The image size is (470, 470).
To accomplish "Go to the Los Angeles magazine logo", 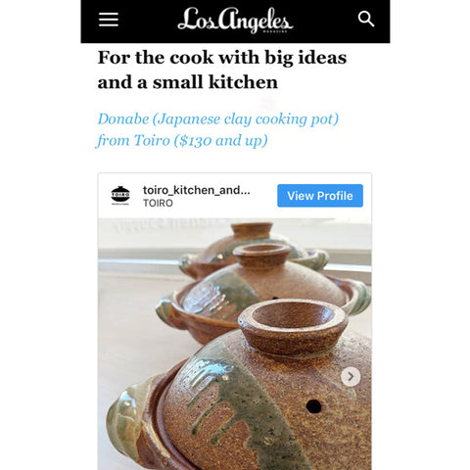I will [x=235, y=20].
